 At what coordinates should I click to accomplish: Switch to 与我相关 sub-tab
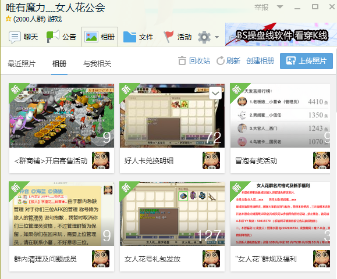[x=97, y=64]
